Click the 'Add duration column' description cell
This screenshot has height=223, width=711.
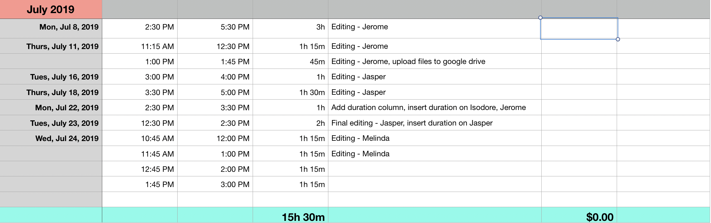point(435,107)
